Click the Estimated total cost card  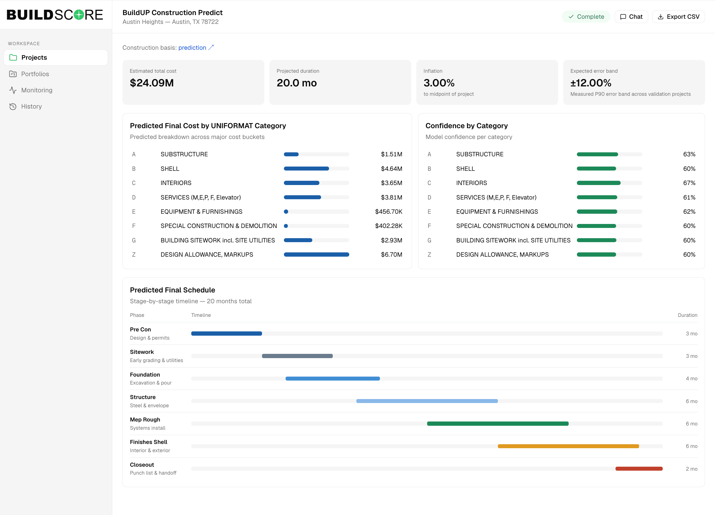coord(193,82)
